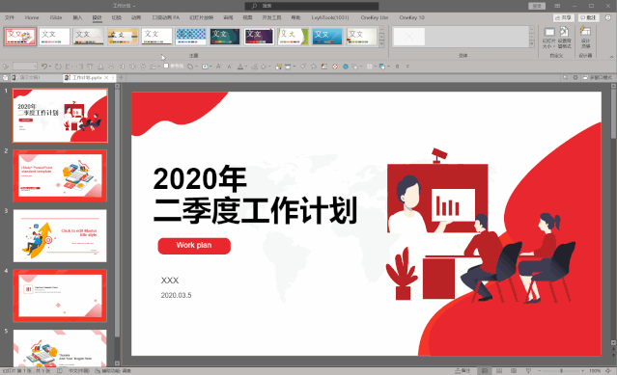Click document tab bar search icon
The width and height of the screenshot is (617, 375).
pos(566,78)
